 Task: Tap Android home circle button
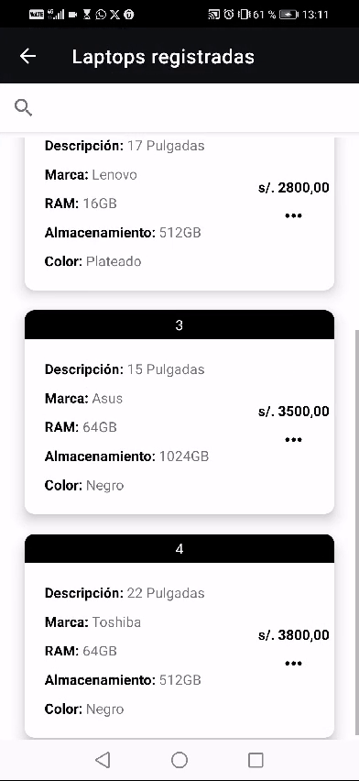[x=179, y=760]
